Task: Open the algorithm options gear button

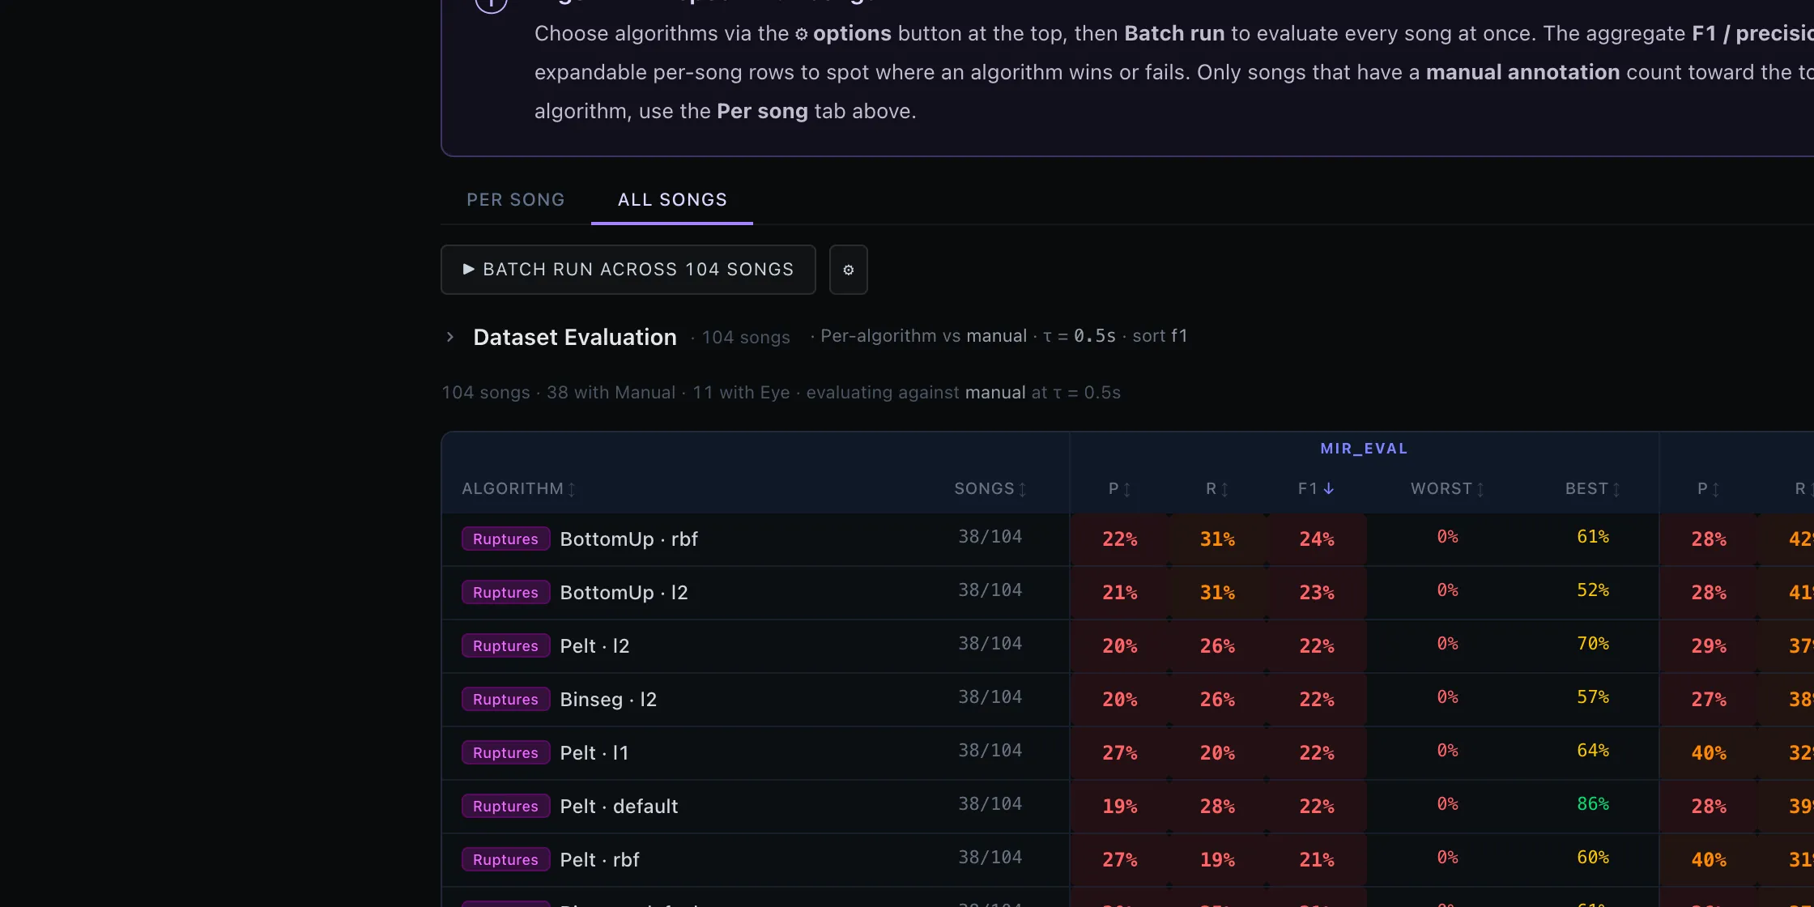Action: click(x=848, y=270)
